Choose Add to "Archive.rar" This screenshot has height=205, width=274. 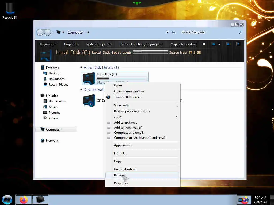click(142, 127)
